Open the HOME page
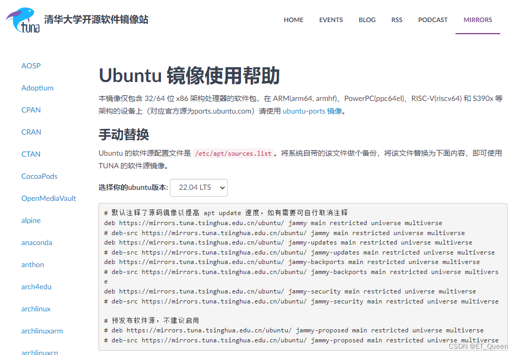 click(x=294, y=19)
